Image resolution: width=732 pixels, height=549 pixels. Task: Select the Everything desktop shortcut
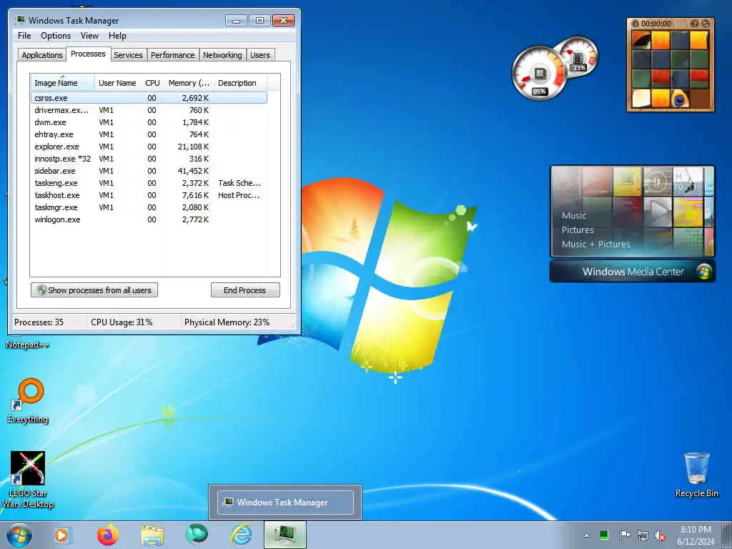tap(28, 400)
